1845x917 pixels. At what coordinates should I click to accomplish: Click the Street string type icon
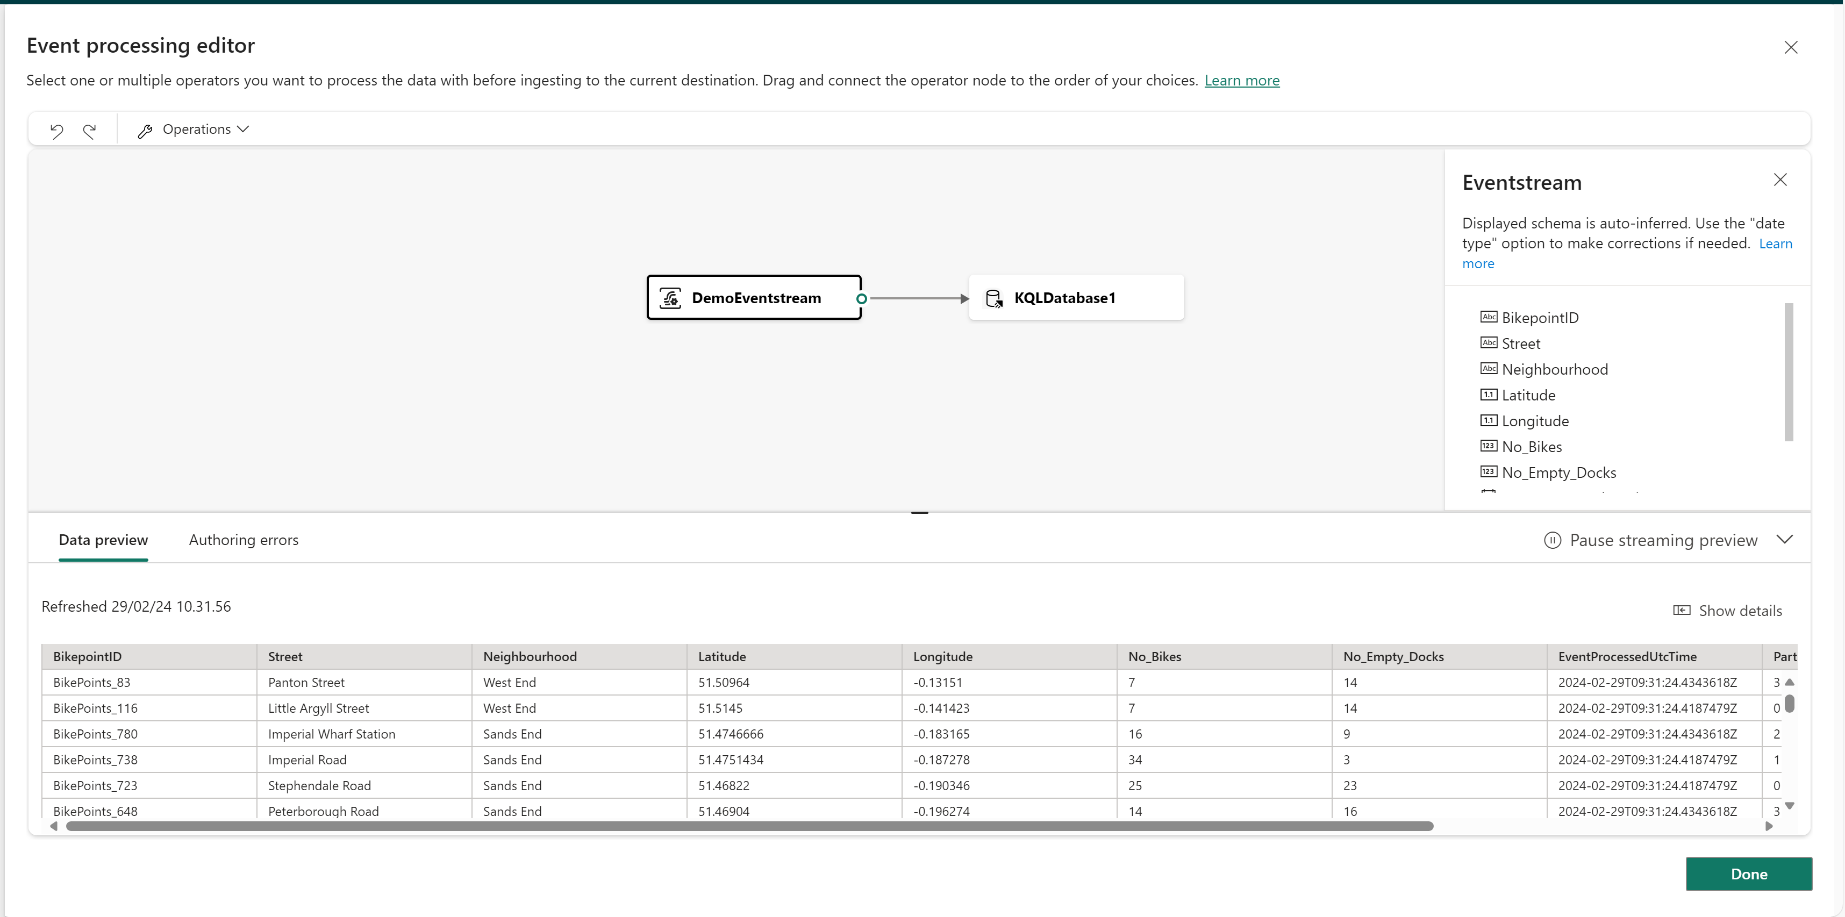tap(1489, 342)
